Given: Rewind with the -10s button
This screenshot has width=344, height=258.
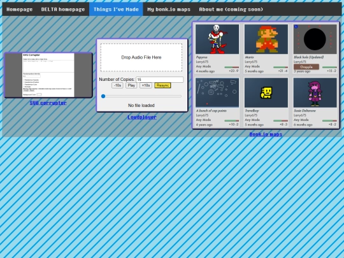Looking at the screenshot, I should click(117, 85).
